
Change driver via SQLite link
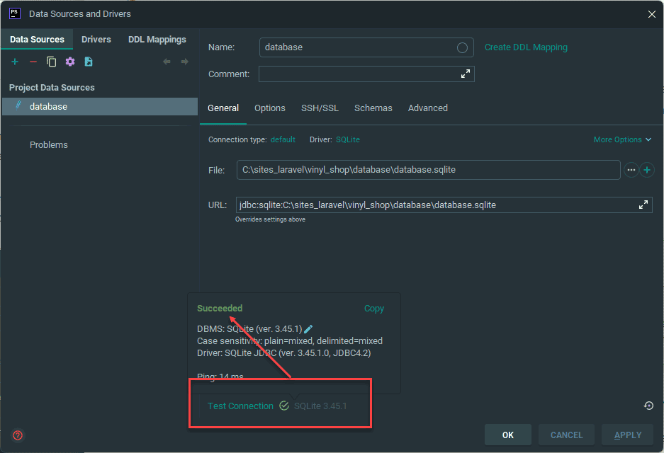[348, 139]
